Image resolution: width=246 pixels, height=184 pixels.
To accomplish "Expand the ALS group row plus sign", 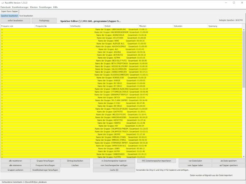I will point(2,49).
